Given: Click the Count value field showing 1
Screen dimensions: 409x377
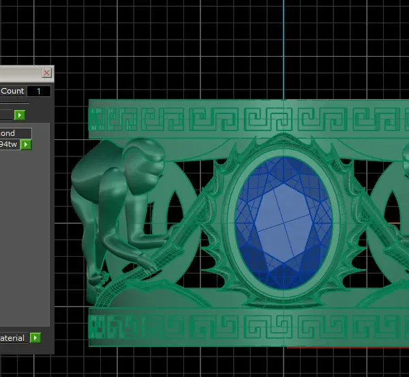Looking at the screenshot, I should (39, 92).
